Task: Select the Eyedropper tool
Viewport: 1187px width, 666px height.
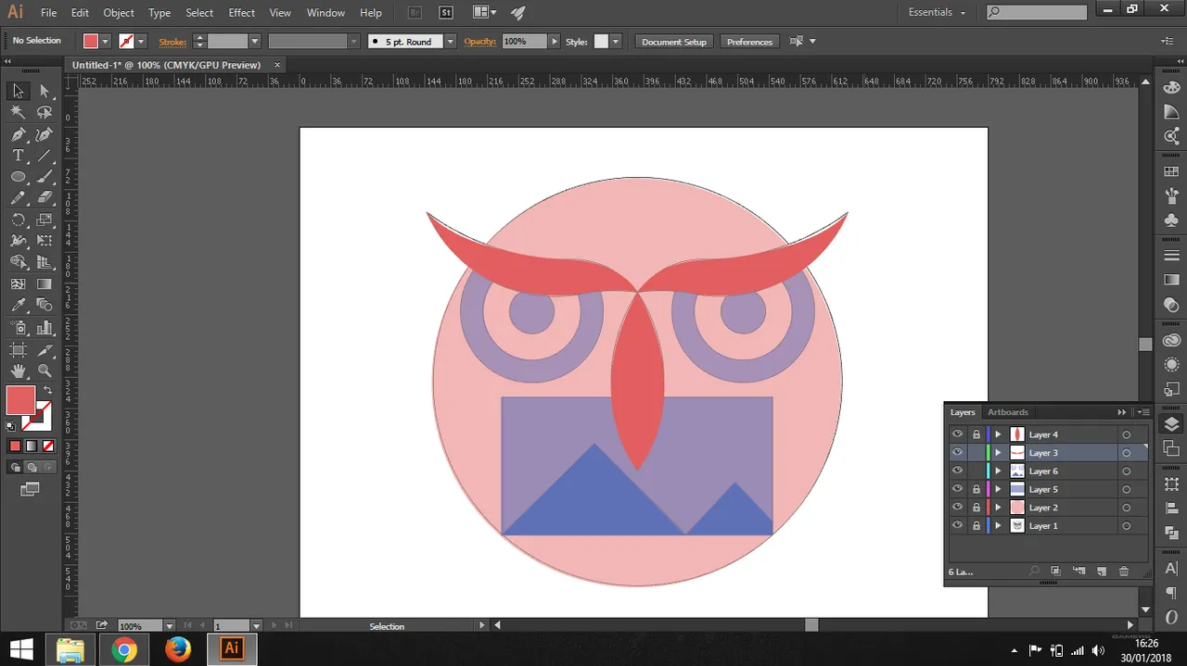Action: click(18, 306)
